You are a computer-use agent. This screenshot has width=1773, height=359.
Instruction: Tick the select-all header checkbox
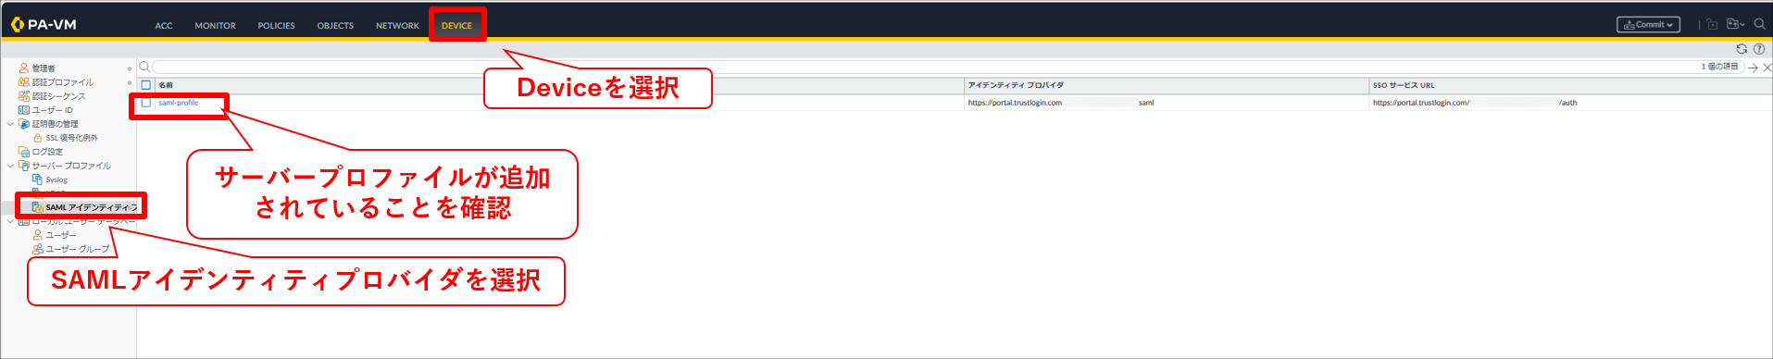[x=145, y=85]
